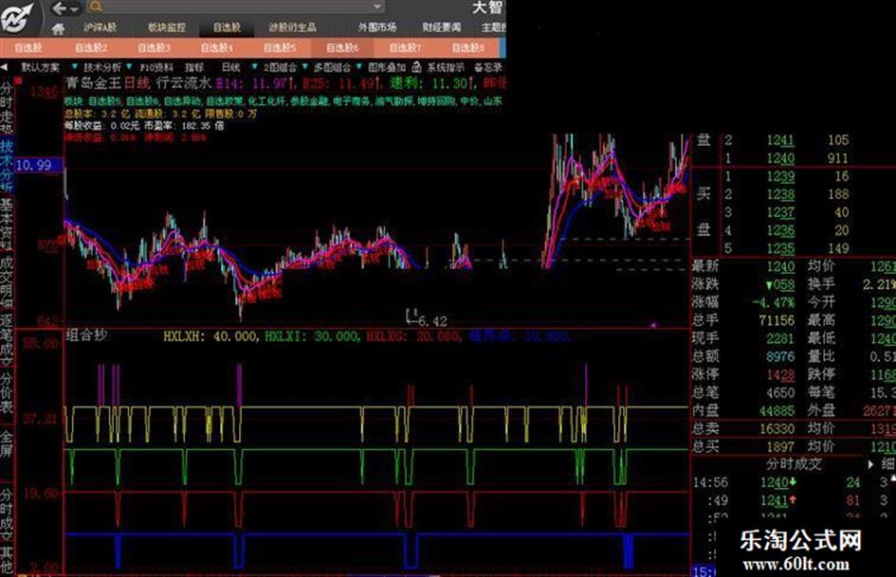Open the 其他 sidebar tab
This screenshot has width=896, height=577.
click(7, 561)
